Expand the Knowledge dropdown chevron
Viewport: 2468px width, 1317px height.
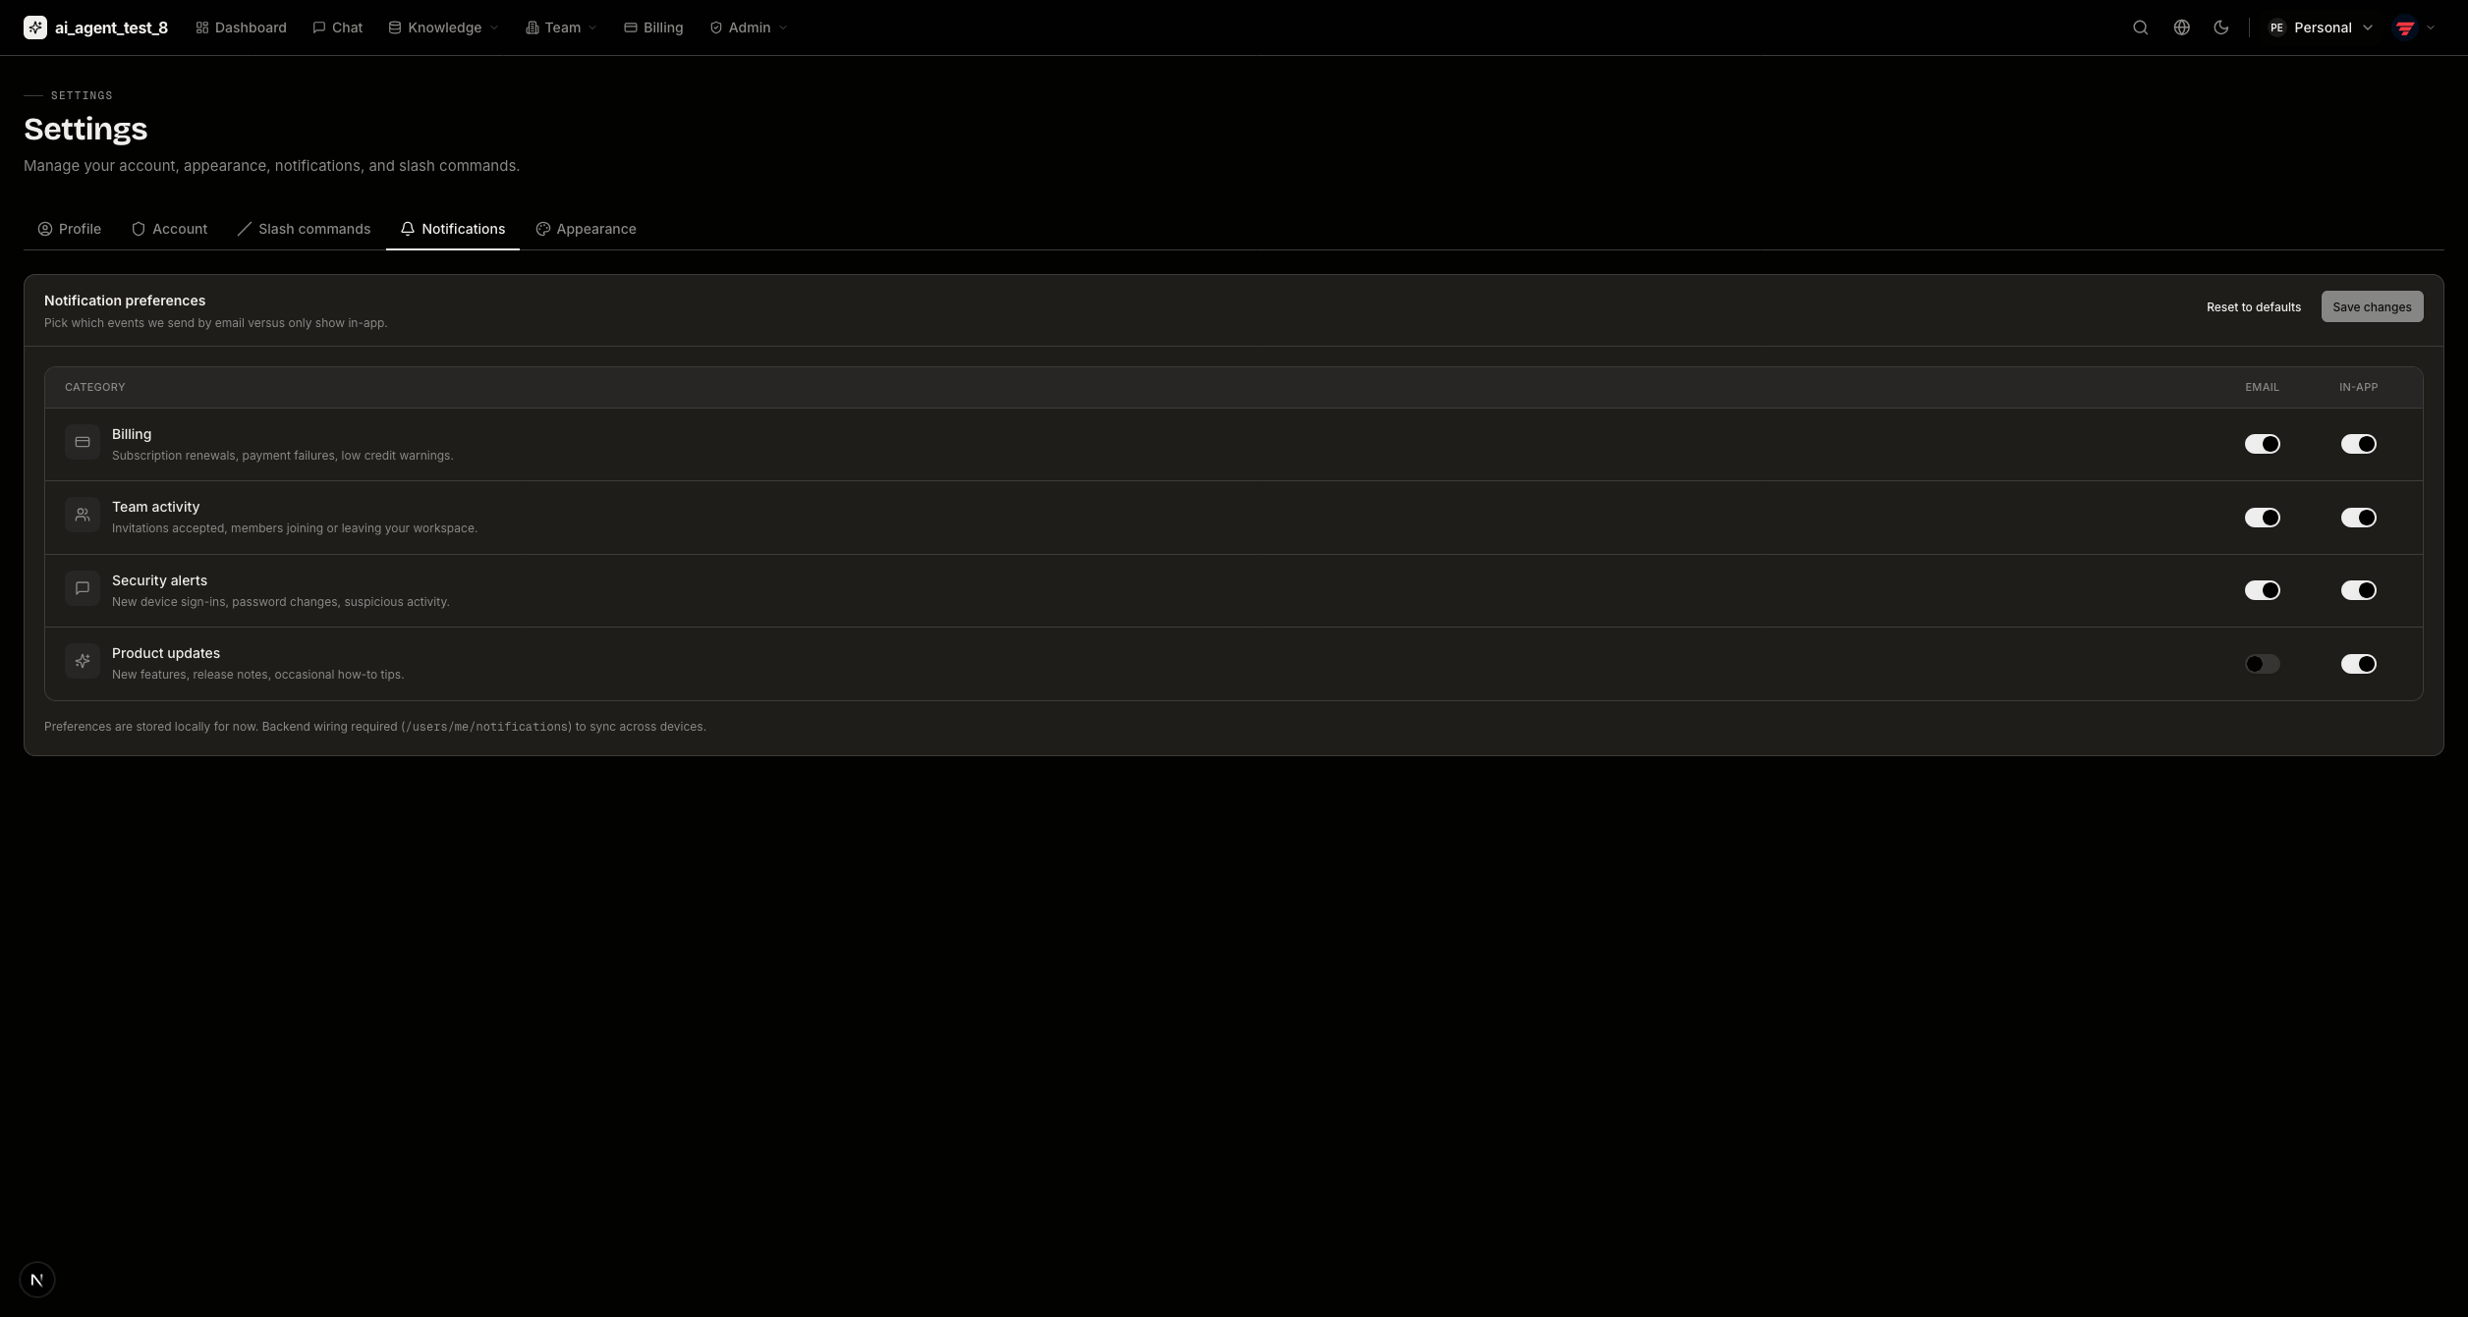[494, 27]
